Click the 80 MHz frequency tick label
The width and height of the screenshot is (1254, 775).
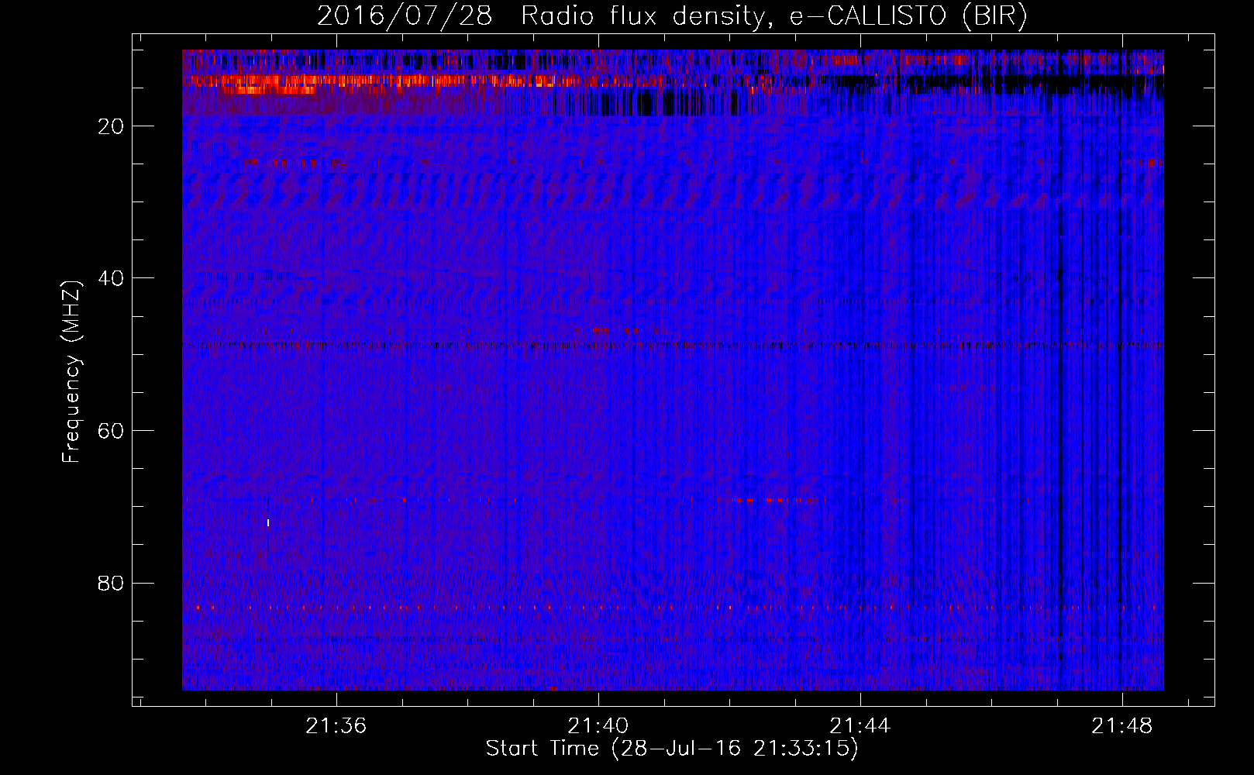[111, 583]
